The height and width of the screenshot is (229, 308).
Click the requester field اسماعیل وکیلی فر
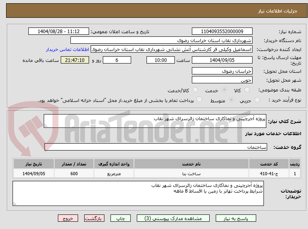click(x=172, y=49)
